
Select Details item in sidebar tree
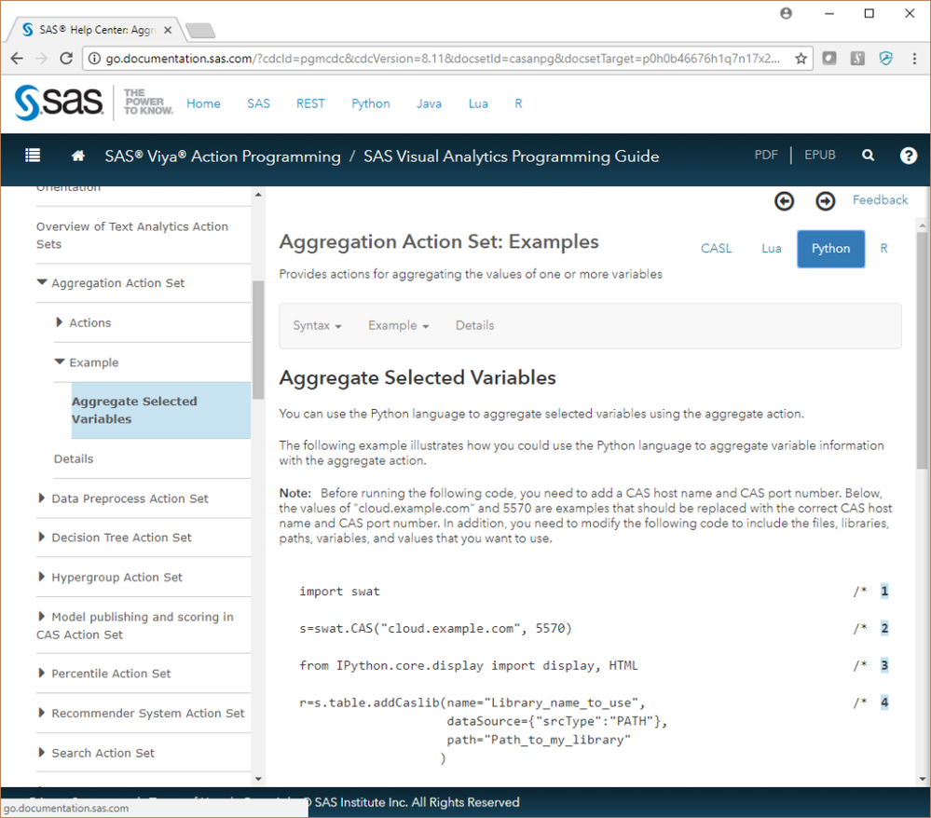click(x=74, y=458)
